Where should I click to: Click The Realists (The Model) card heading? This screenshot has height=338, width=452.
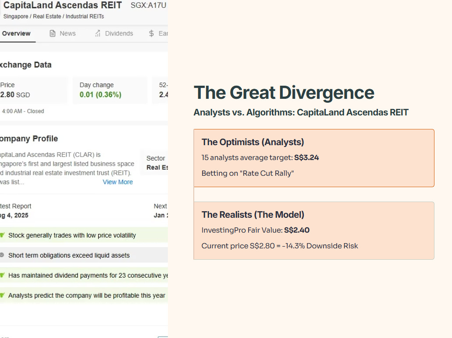(x=253, y=215)
